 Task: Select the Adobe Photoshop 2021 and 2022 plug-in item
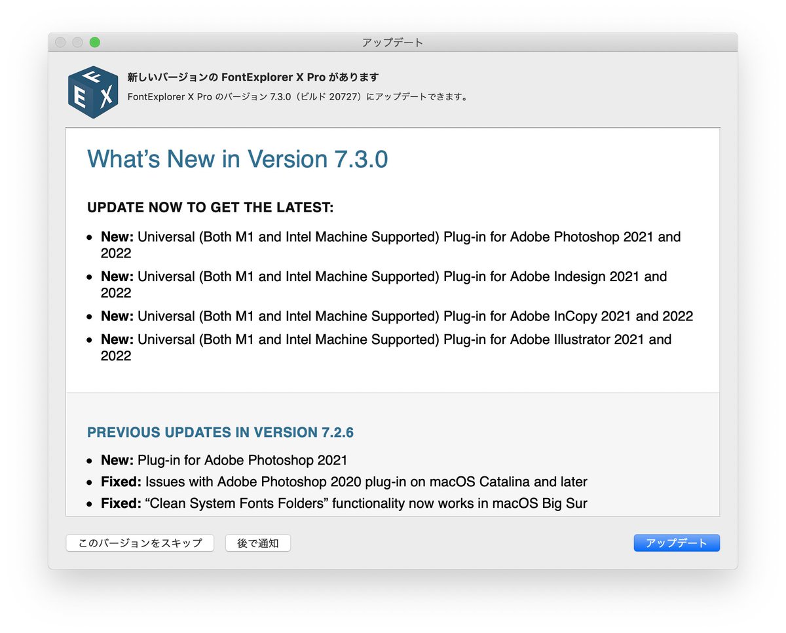coord(391,245)
